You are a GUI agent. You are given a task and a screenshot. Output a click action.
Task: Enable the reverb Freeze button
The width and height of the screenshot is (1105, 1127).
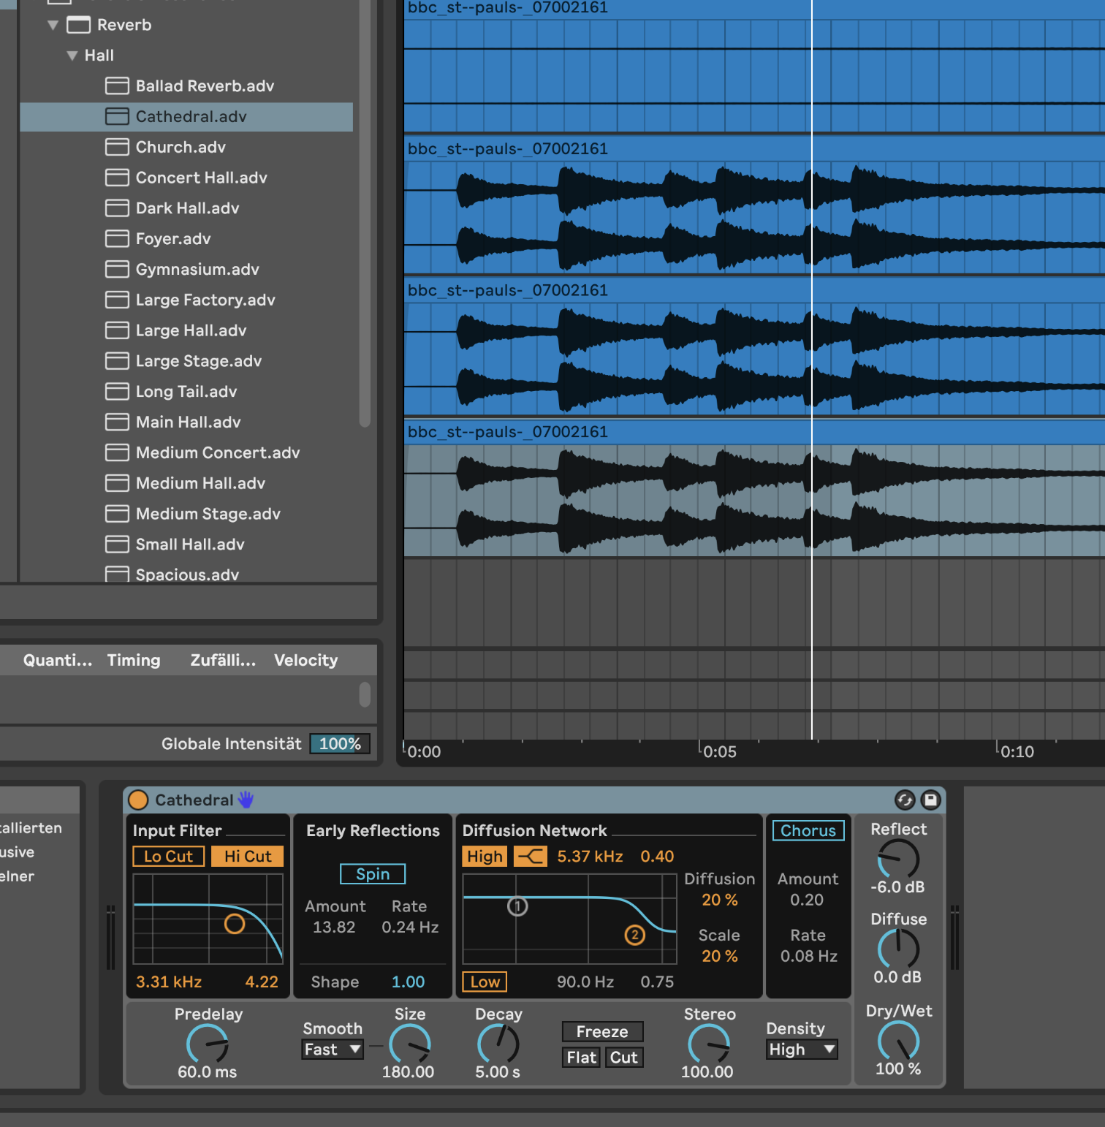click(602, 1031)
